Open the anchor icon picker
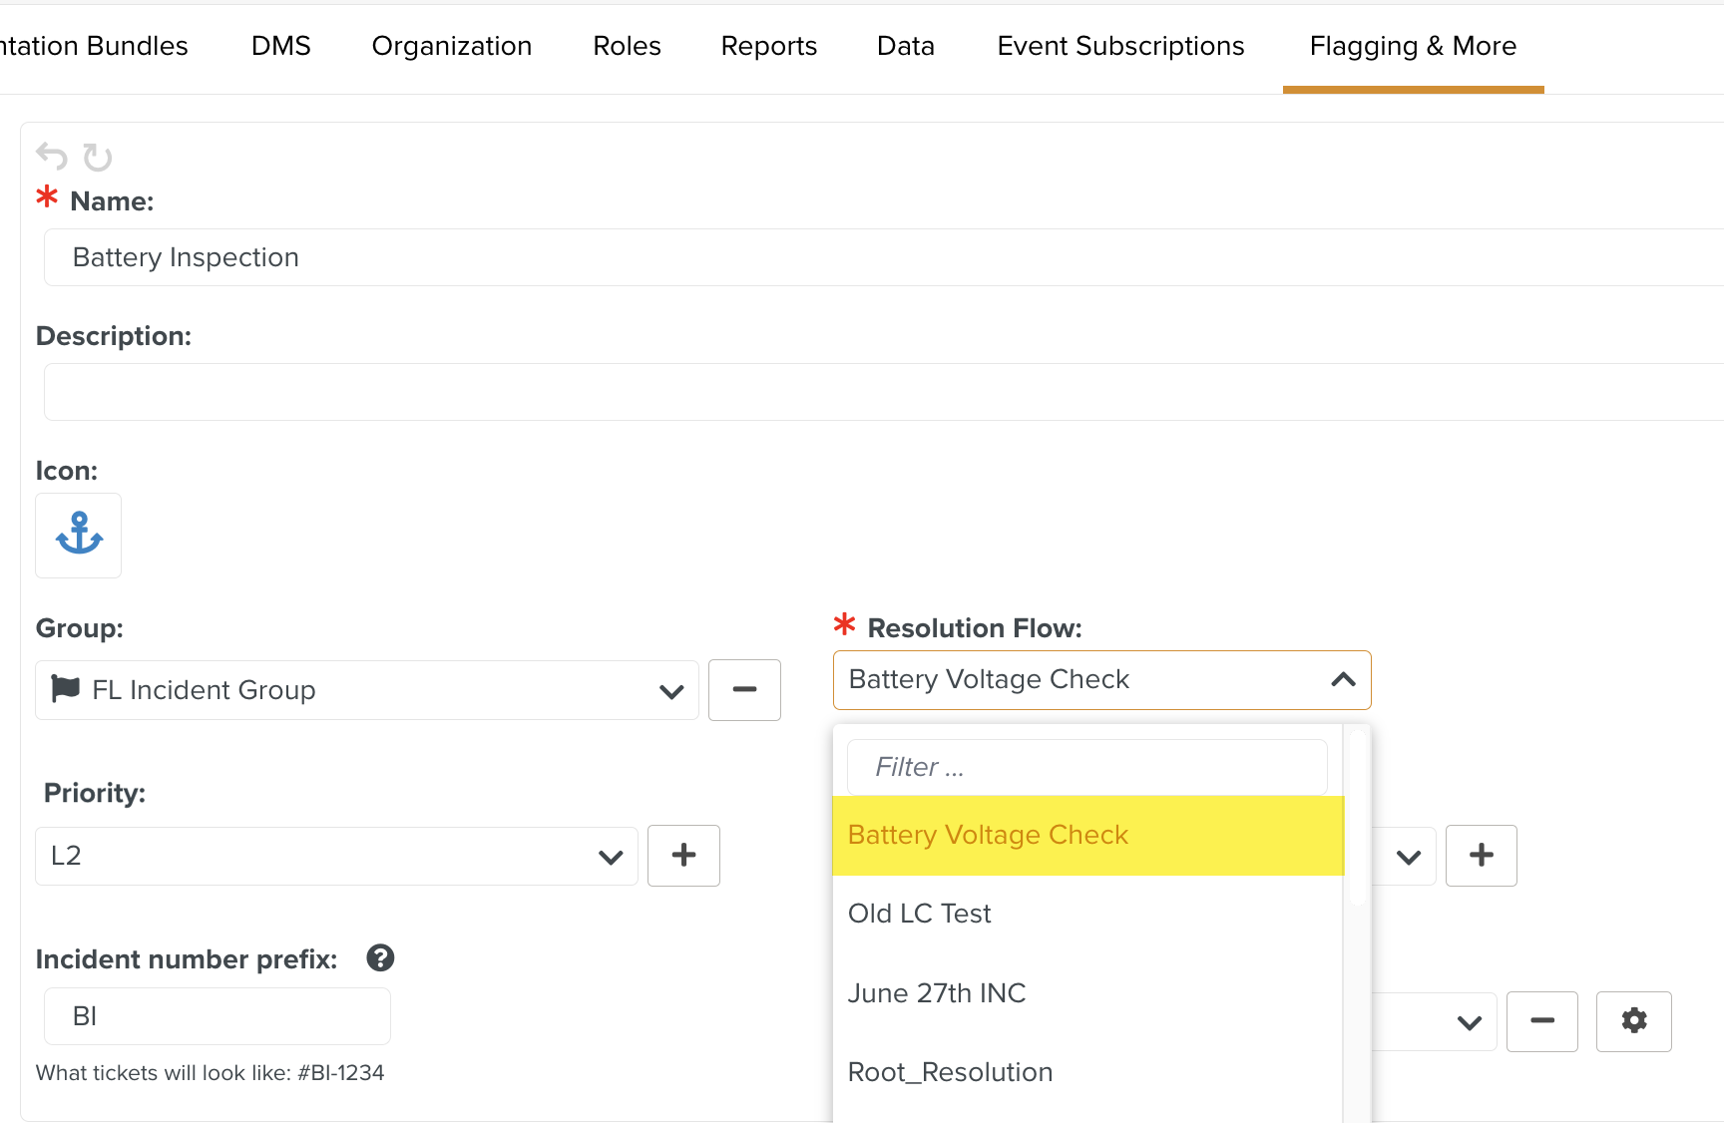 (79, 536)
